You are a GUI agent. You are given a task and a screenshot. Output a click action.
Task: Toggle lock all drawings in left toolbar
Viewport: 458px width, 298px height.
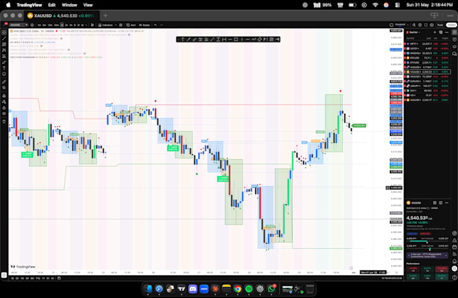(x=4, y=108)
